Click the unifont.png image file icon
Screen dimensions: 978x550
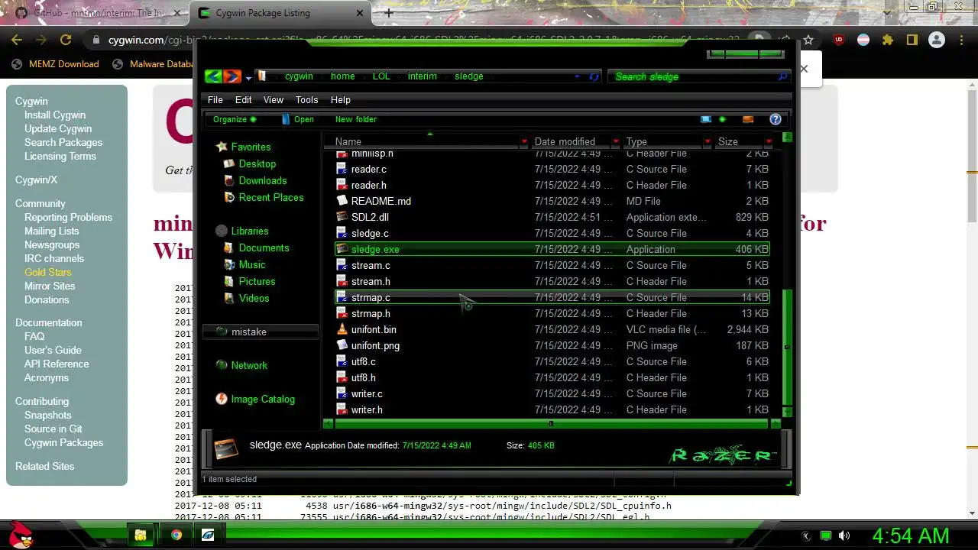342,345
